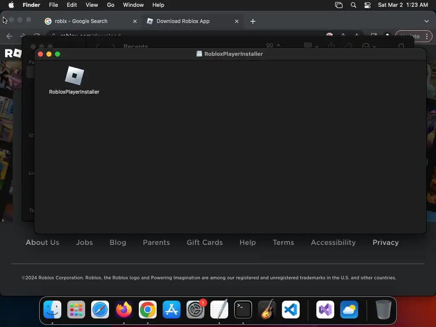Open Control Center in menu bar
The image size is (436, 327).
(367, 5)
